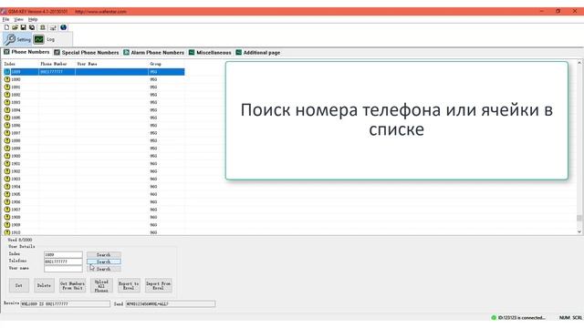Image resolution: width=584 pixels, height=328 pixels.
Task: Click the scroll up arrow of the list
Action: point(579,63)
